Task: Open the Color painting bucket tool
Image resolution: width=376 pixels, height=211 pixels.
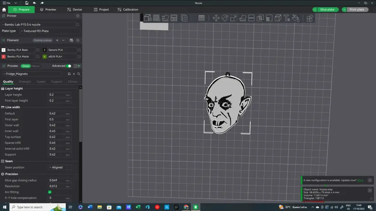Action: tap(296, 18)
